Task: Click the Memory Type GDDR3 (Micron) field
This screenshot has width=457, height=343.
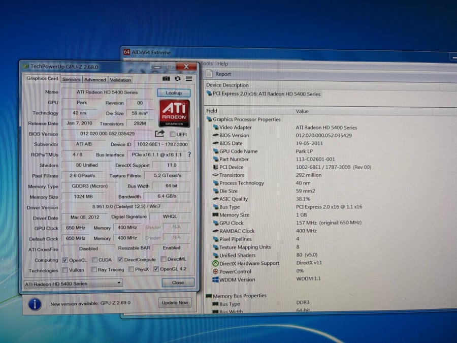Action: 90,186
